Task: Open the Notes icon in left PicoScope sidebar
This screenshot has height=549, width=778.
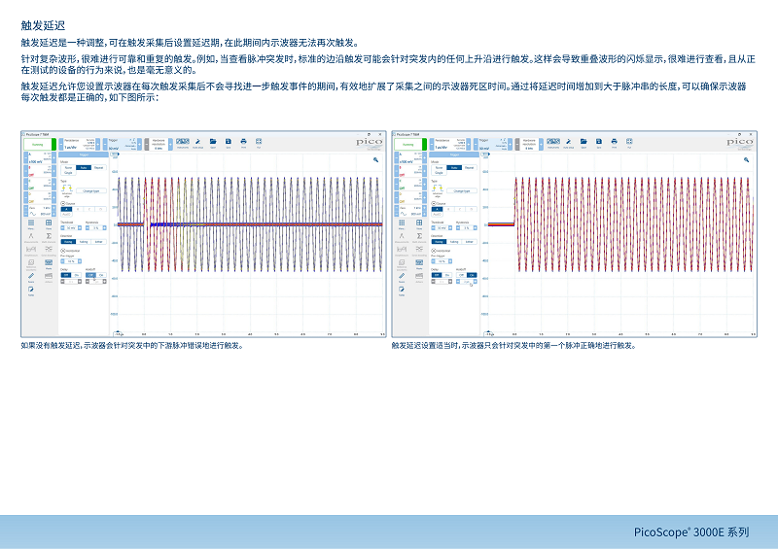Action: coord(31,292)
